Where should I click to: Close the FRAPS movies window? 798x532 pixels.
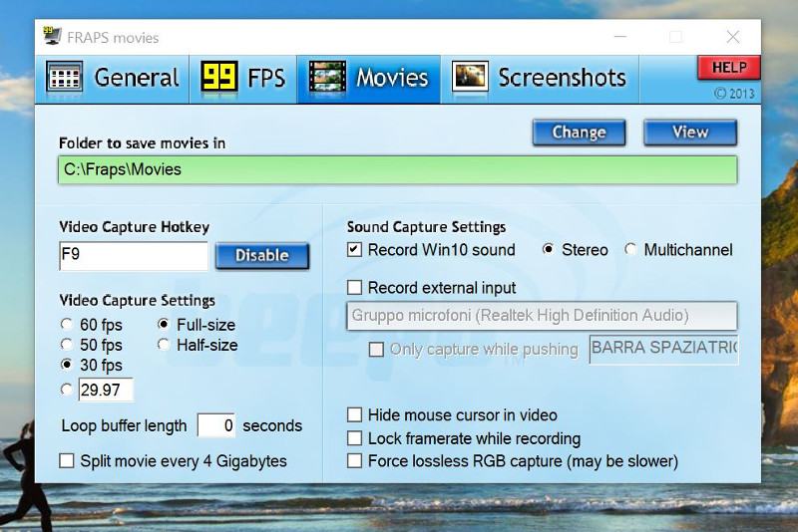(733, 37)
